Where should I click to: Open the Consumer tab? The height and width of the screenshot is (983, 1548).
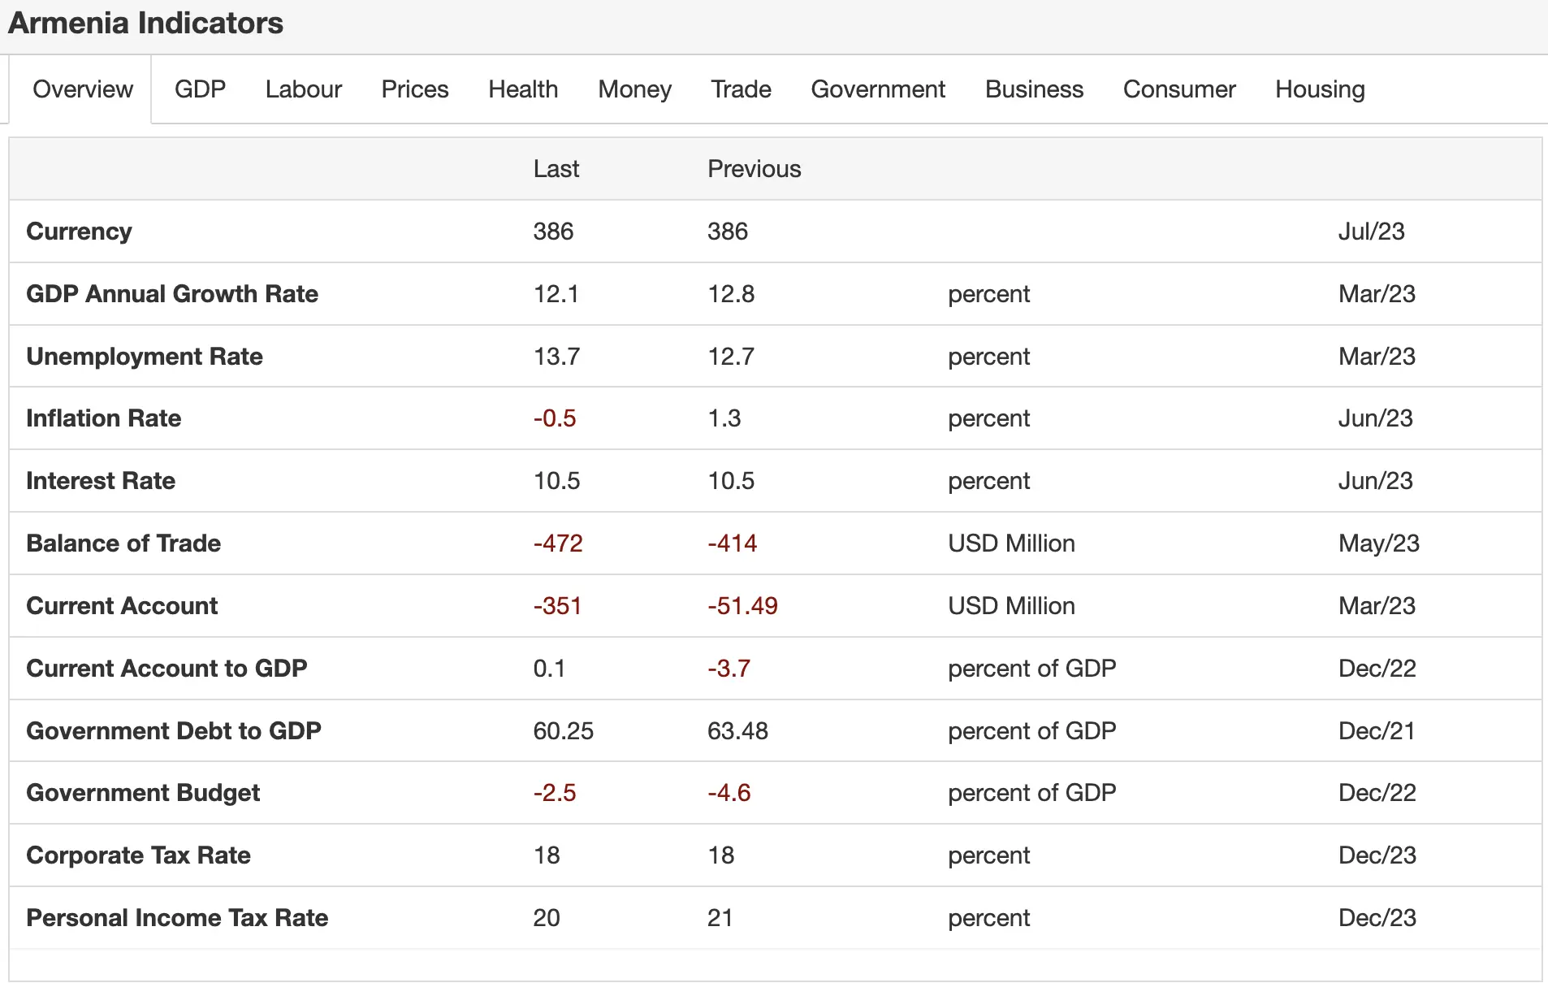point(1179,89)
